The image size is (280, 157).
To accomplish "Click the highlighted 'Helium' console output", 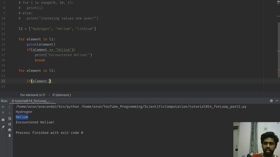I will point(22,117).
